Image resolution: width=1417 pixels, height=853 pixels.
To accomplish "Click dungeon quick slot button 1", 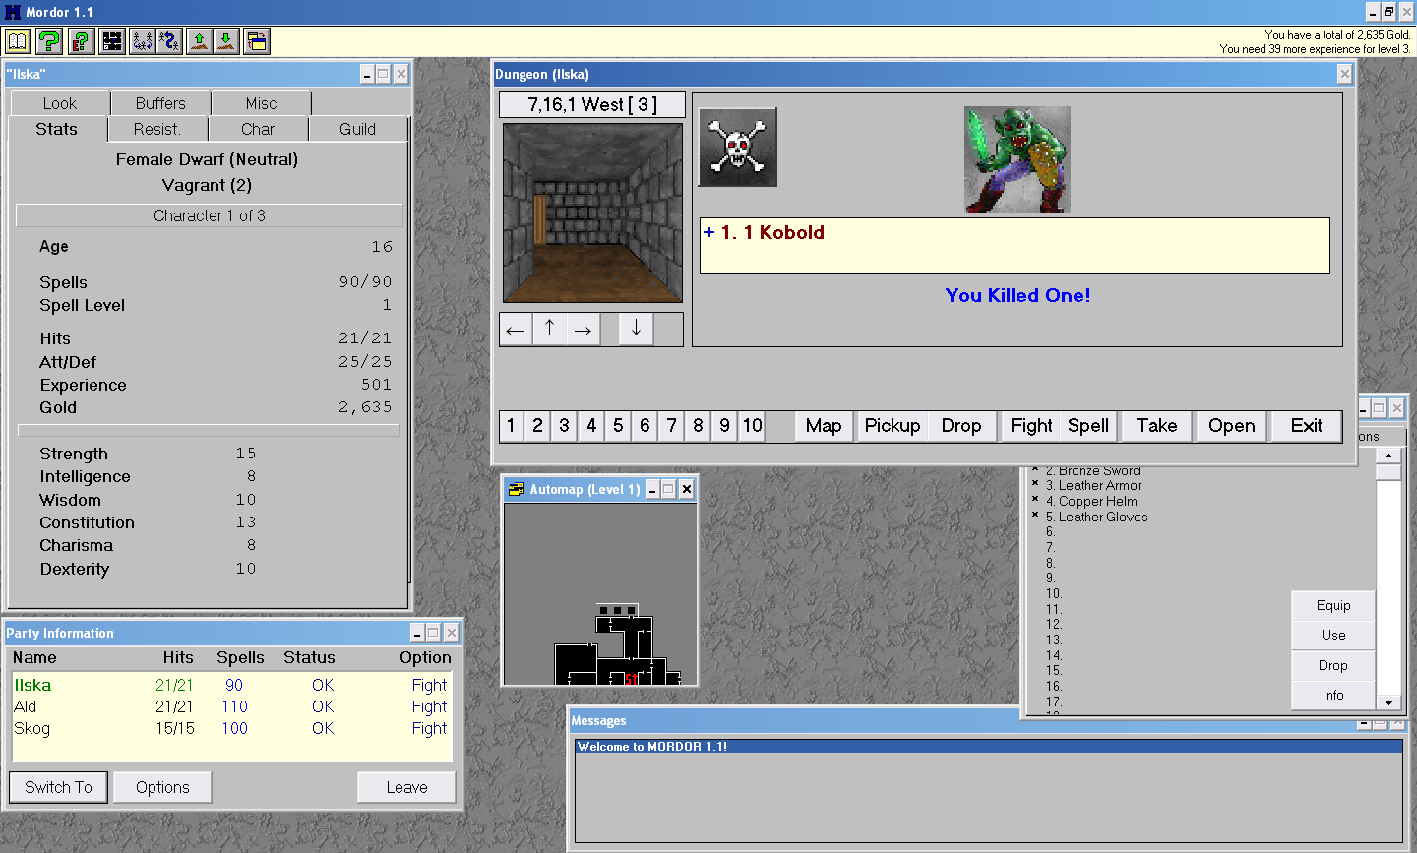I will click(511, 426).
